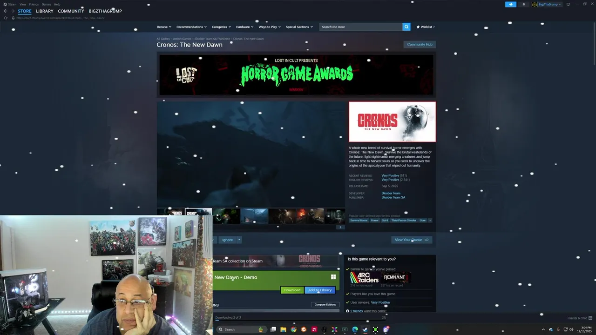Open the Community Hub

420,45
